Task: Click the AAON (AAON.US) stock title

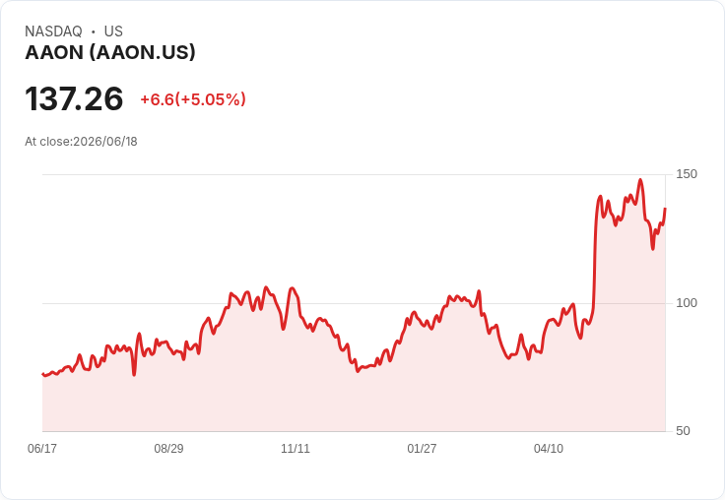Action: pos(110,52)
